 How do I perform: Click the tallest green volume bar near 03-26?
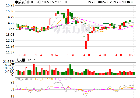click(x=70, y=70)
